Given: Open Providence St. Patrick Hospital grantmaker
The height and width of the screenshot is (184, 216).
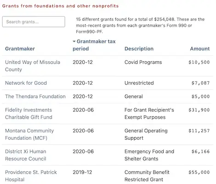Looking at the screenshot, I should click(x=31, y=176).
